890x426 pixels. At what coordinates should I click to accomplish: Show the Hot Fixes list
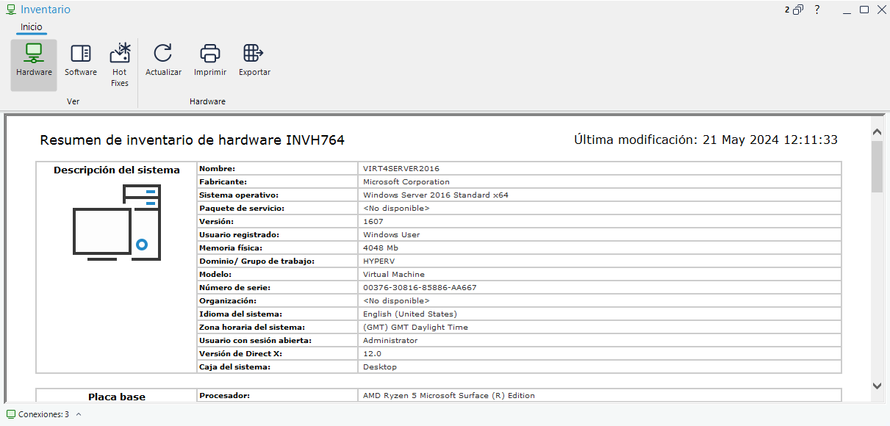120,65
